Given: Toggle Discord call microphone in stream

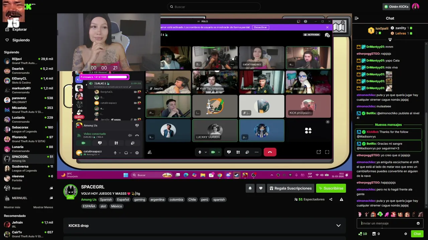Looking at the screenshot, I should pyautogui.click(x=200, y=152).
